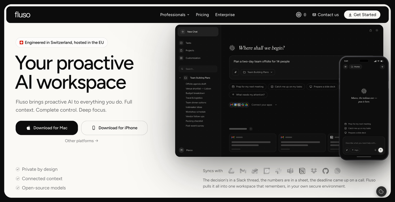Collapse the Team Building Plans folder in sidebar
This screenshot has height=202, width=395.
pyautogui.click(x=180, y=78)
